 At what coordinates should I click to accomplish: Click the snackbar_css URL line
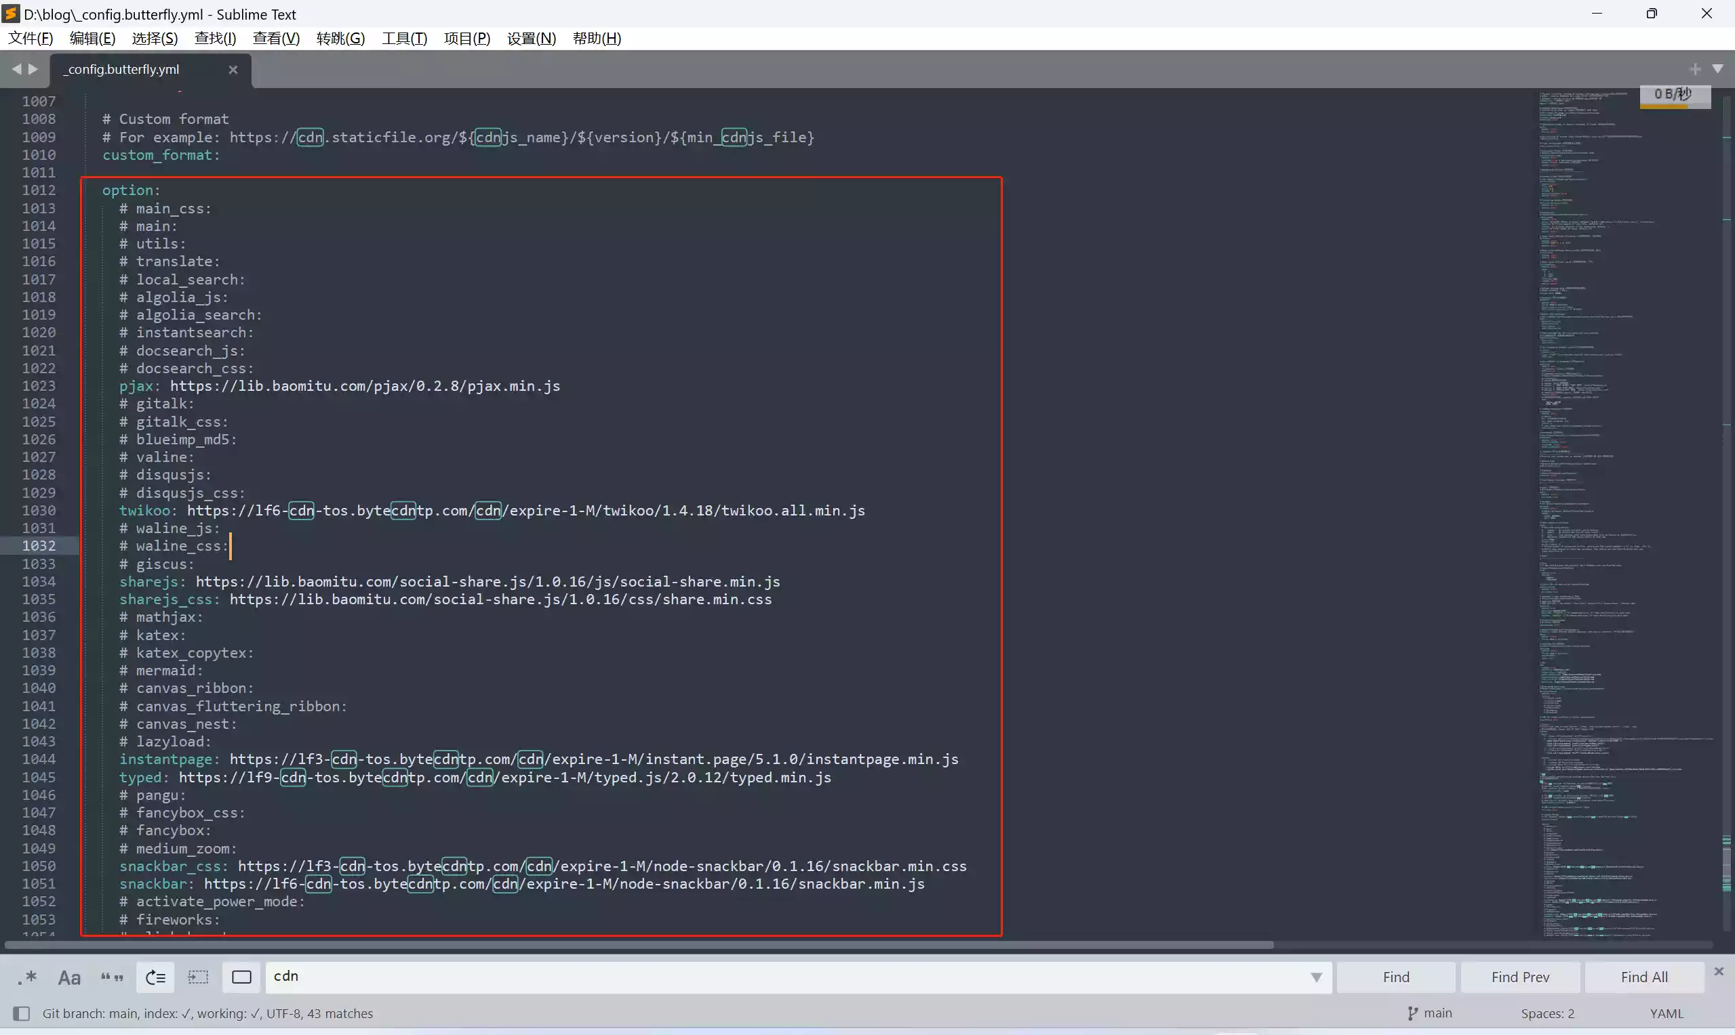[543, 866]
